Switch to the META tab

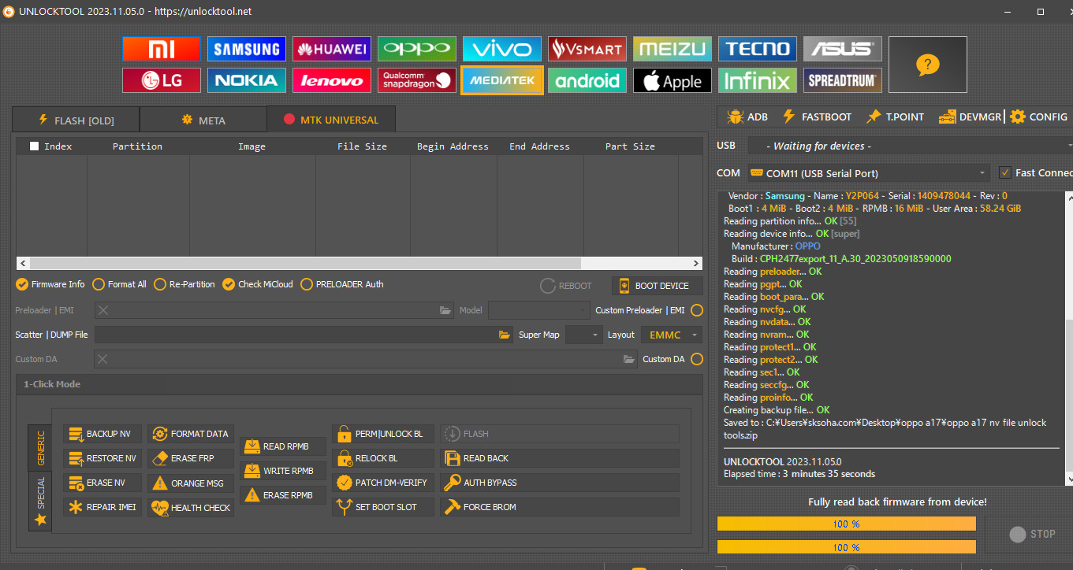click(203, 120)
